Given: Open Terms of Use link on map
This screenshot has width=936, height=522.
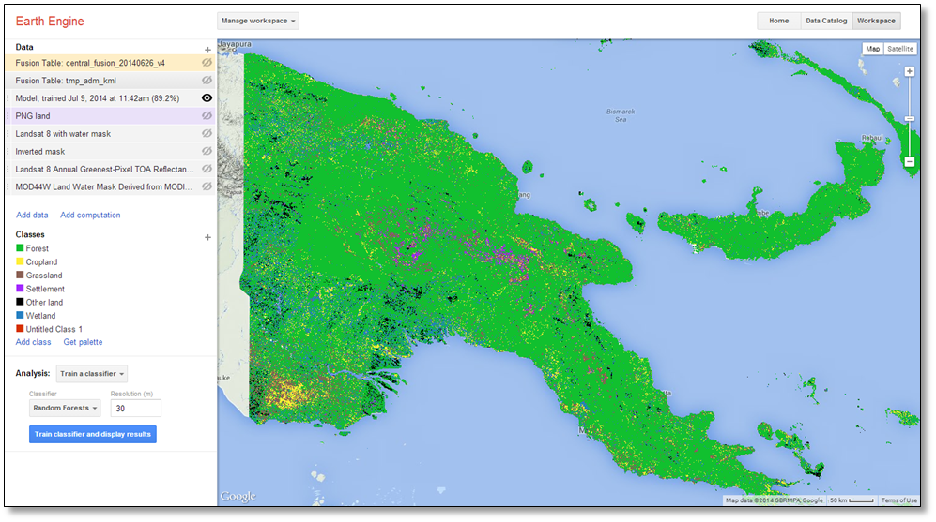Looking at the screenshot, I should tap(899, 500).
